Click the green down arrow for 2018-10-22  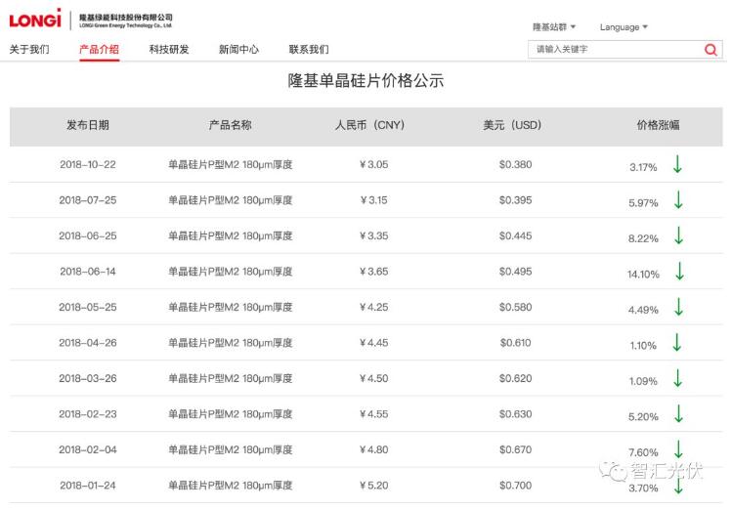coord(677,164)
